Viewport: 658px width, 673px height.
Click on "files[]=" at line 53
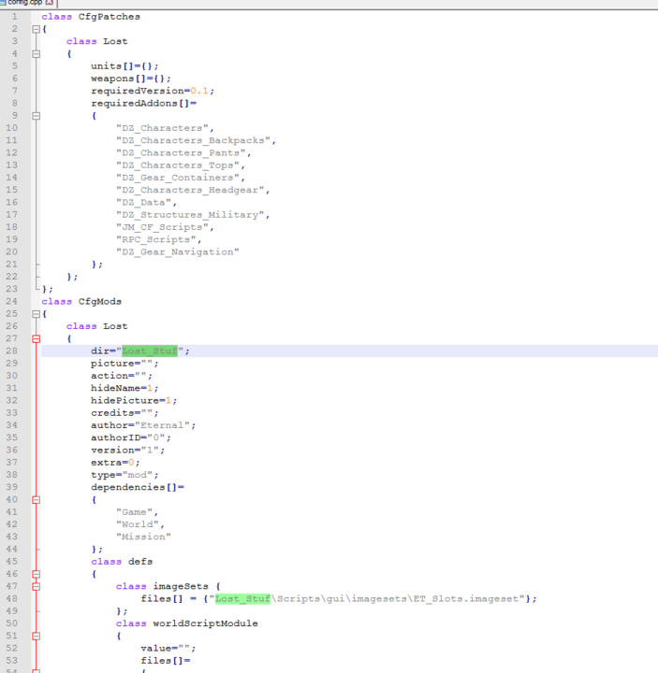tap(165, 661)
